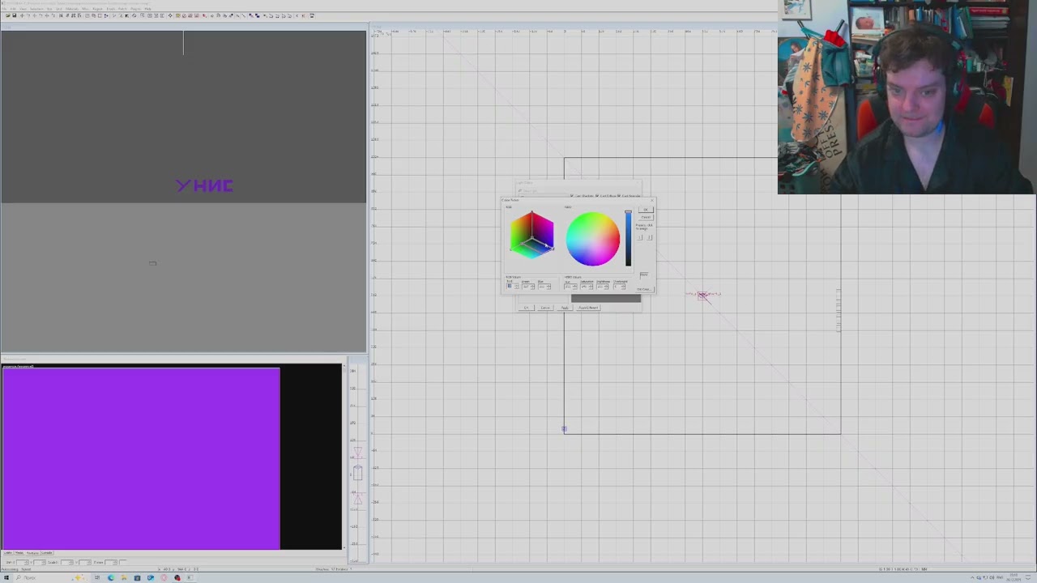Select the purple texture thumbnail
This screenshot has height=583, width=1037.
pos(141,458)
